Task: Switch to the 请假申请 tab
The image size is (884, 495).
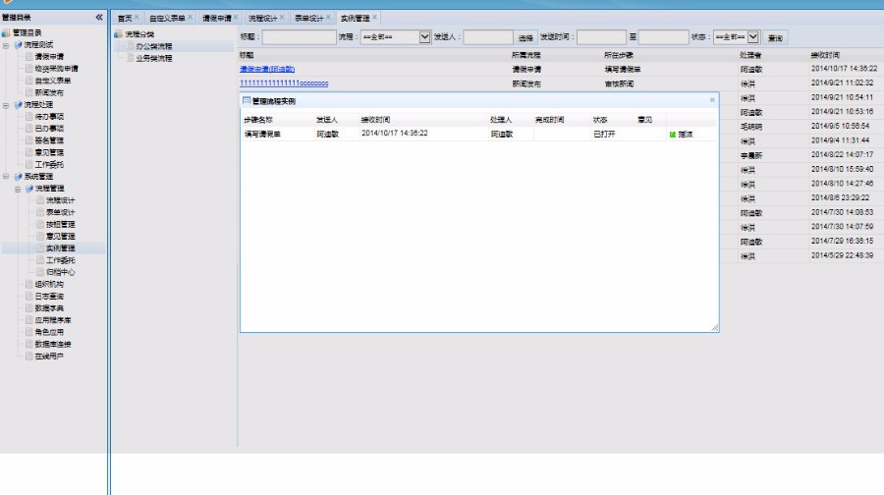Action: tap(216, 19)
